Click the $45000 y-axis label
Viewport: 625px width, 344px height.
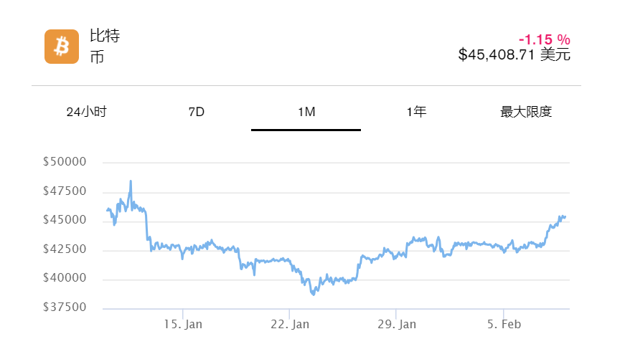pos(65,221)
